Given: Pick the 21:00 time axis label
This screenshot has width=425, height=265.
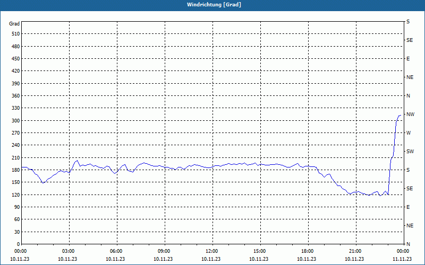Looking at the screenshot, I should tap(356, 251).
